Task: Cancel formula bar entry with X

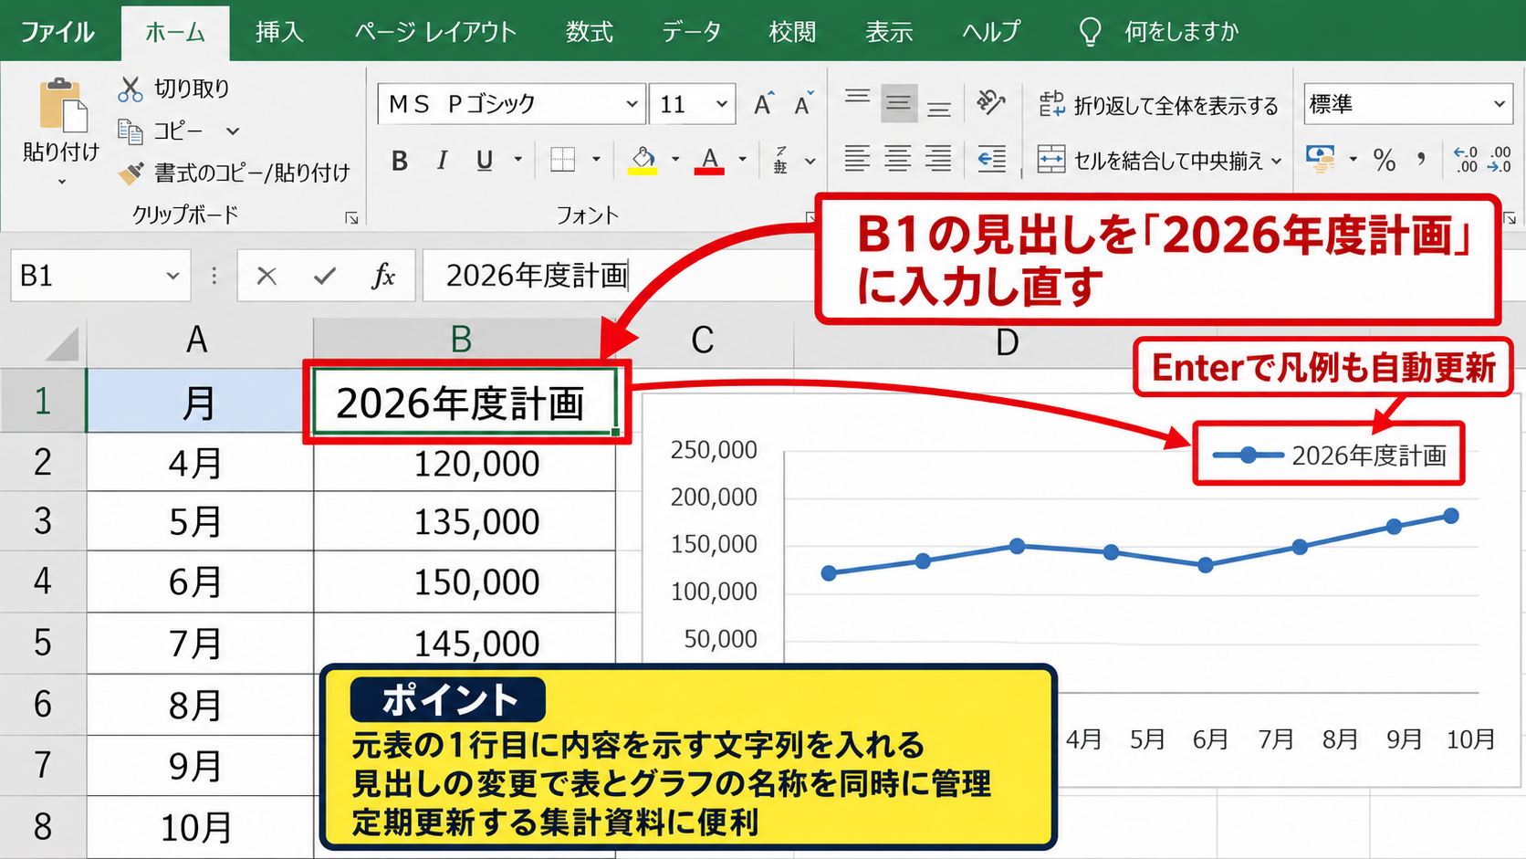Action: pyautogui.click(x=267, y=276)
